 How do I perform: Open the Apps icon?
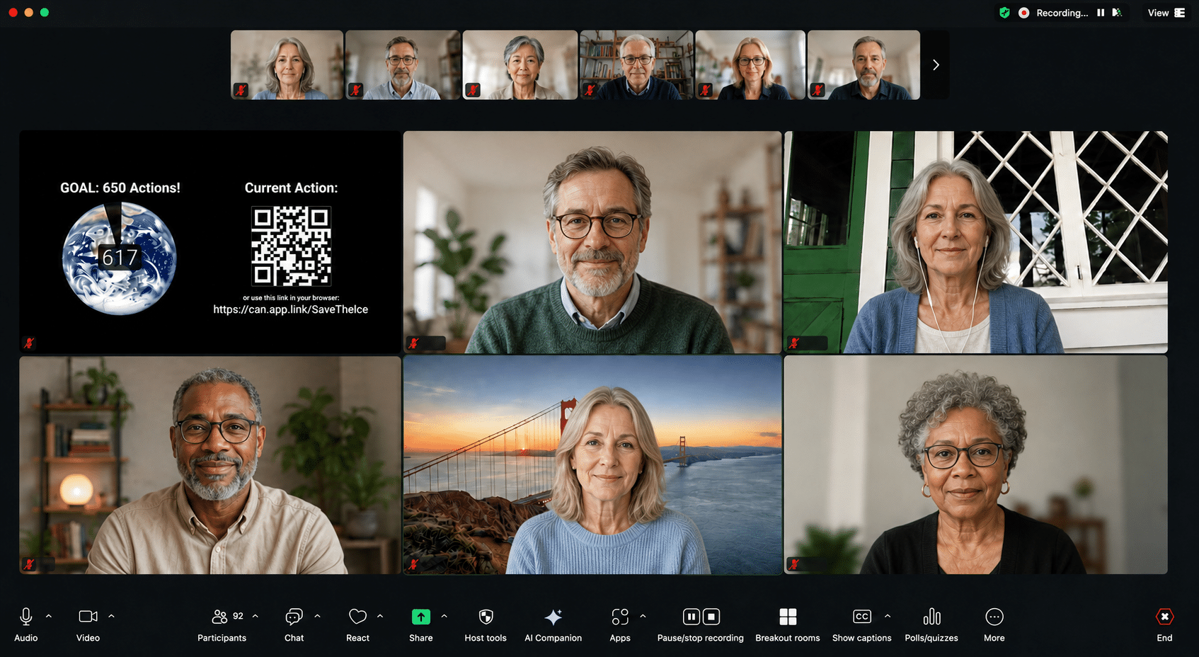(620, 617)
